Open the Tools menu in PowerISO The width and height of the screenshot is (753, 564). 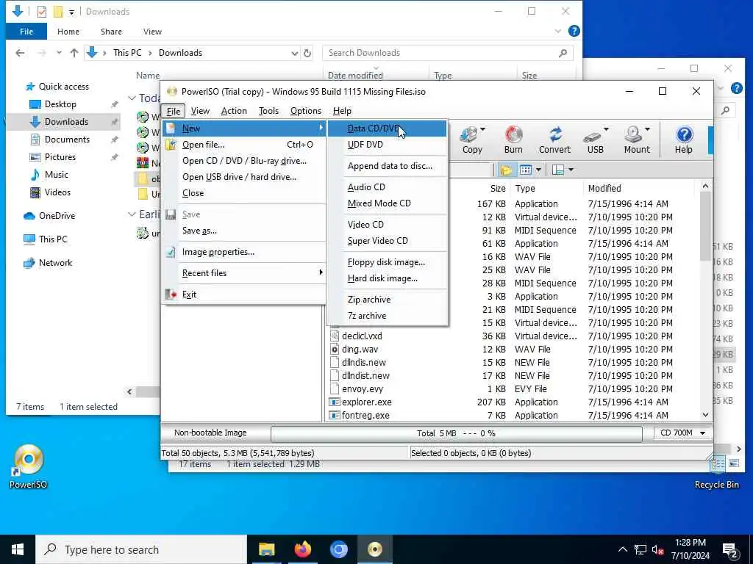[268, 111]
